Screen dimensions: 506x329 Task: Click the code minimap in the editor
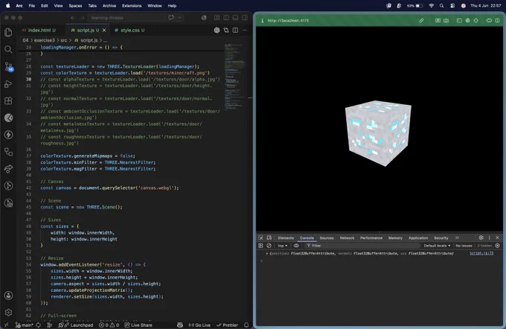(x=234, y=77)
